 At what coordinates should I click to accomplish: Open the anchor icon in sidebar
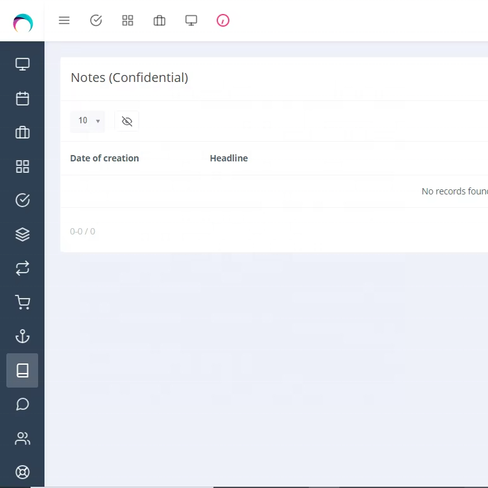coord(22,336)
